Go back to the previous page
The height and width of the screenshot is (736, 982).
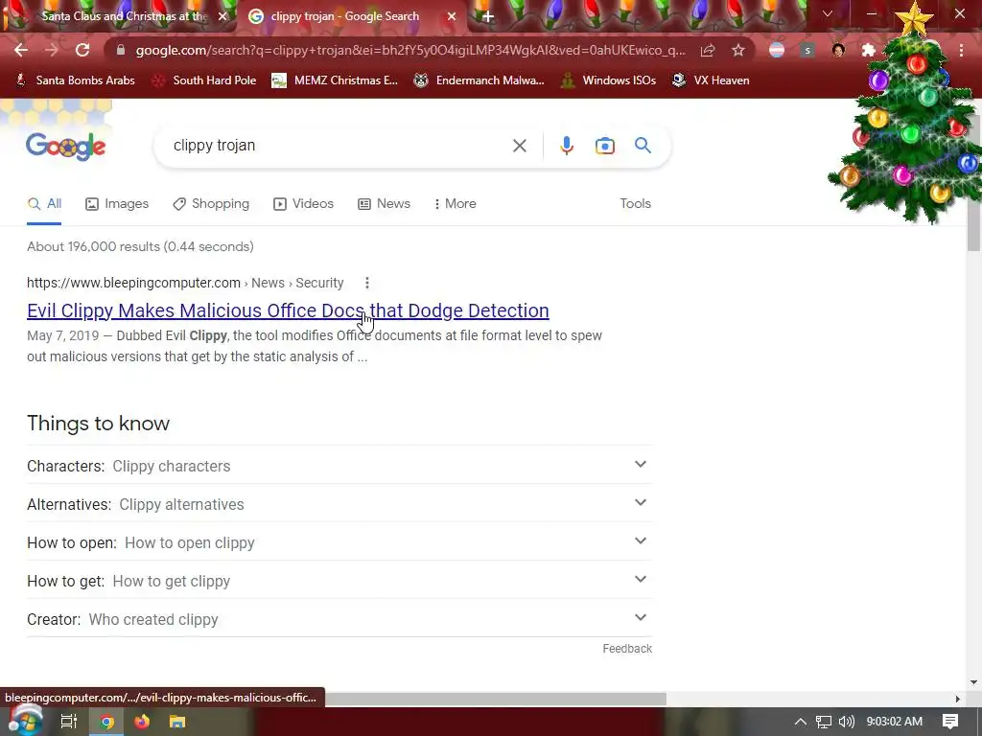click(x=21, y=50)
